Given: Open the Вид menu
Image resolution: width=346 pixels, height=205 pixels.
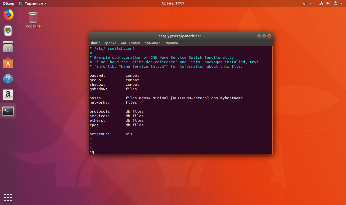Looking at the screenshot, I should click(123, 43).
